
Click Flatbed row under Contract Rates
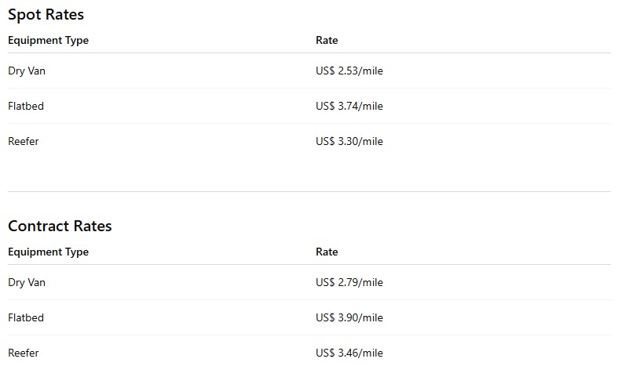(309, 317)
